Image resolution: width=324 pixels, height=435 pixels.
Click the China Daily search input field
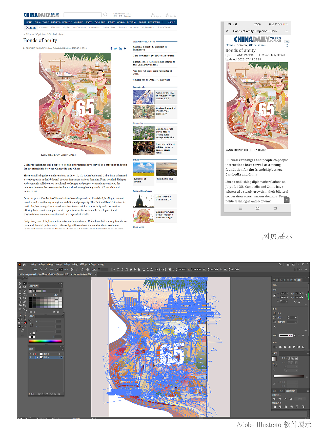coord(83,15)
